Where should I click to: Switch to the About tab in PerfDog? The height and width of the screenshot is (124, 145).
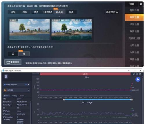(x=22, y=96)
